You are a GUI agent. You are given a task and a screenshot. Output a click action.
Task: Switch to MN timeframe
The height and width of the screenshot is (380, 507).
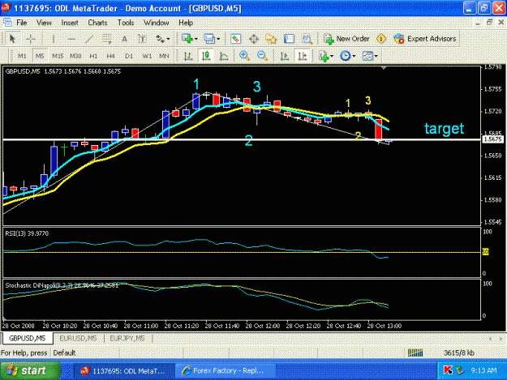click(x=164, y=56)
